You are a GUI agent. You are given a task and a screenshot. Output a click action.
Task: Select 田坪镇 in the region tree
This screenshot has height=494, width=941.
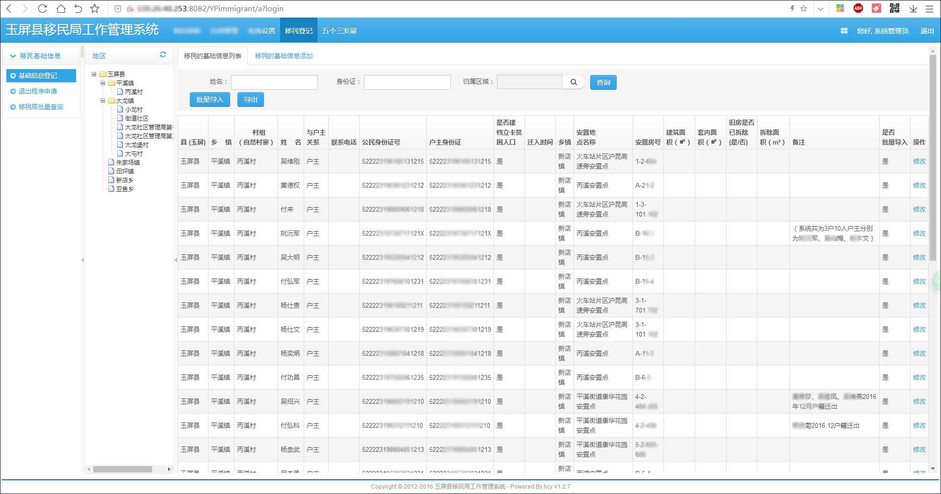click(125, 171)
